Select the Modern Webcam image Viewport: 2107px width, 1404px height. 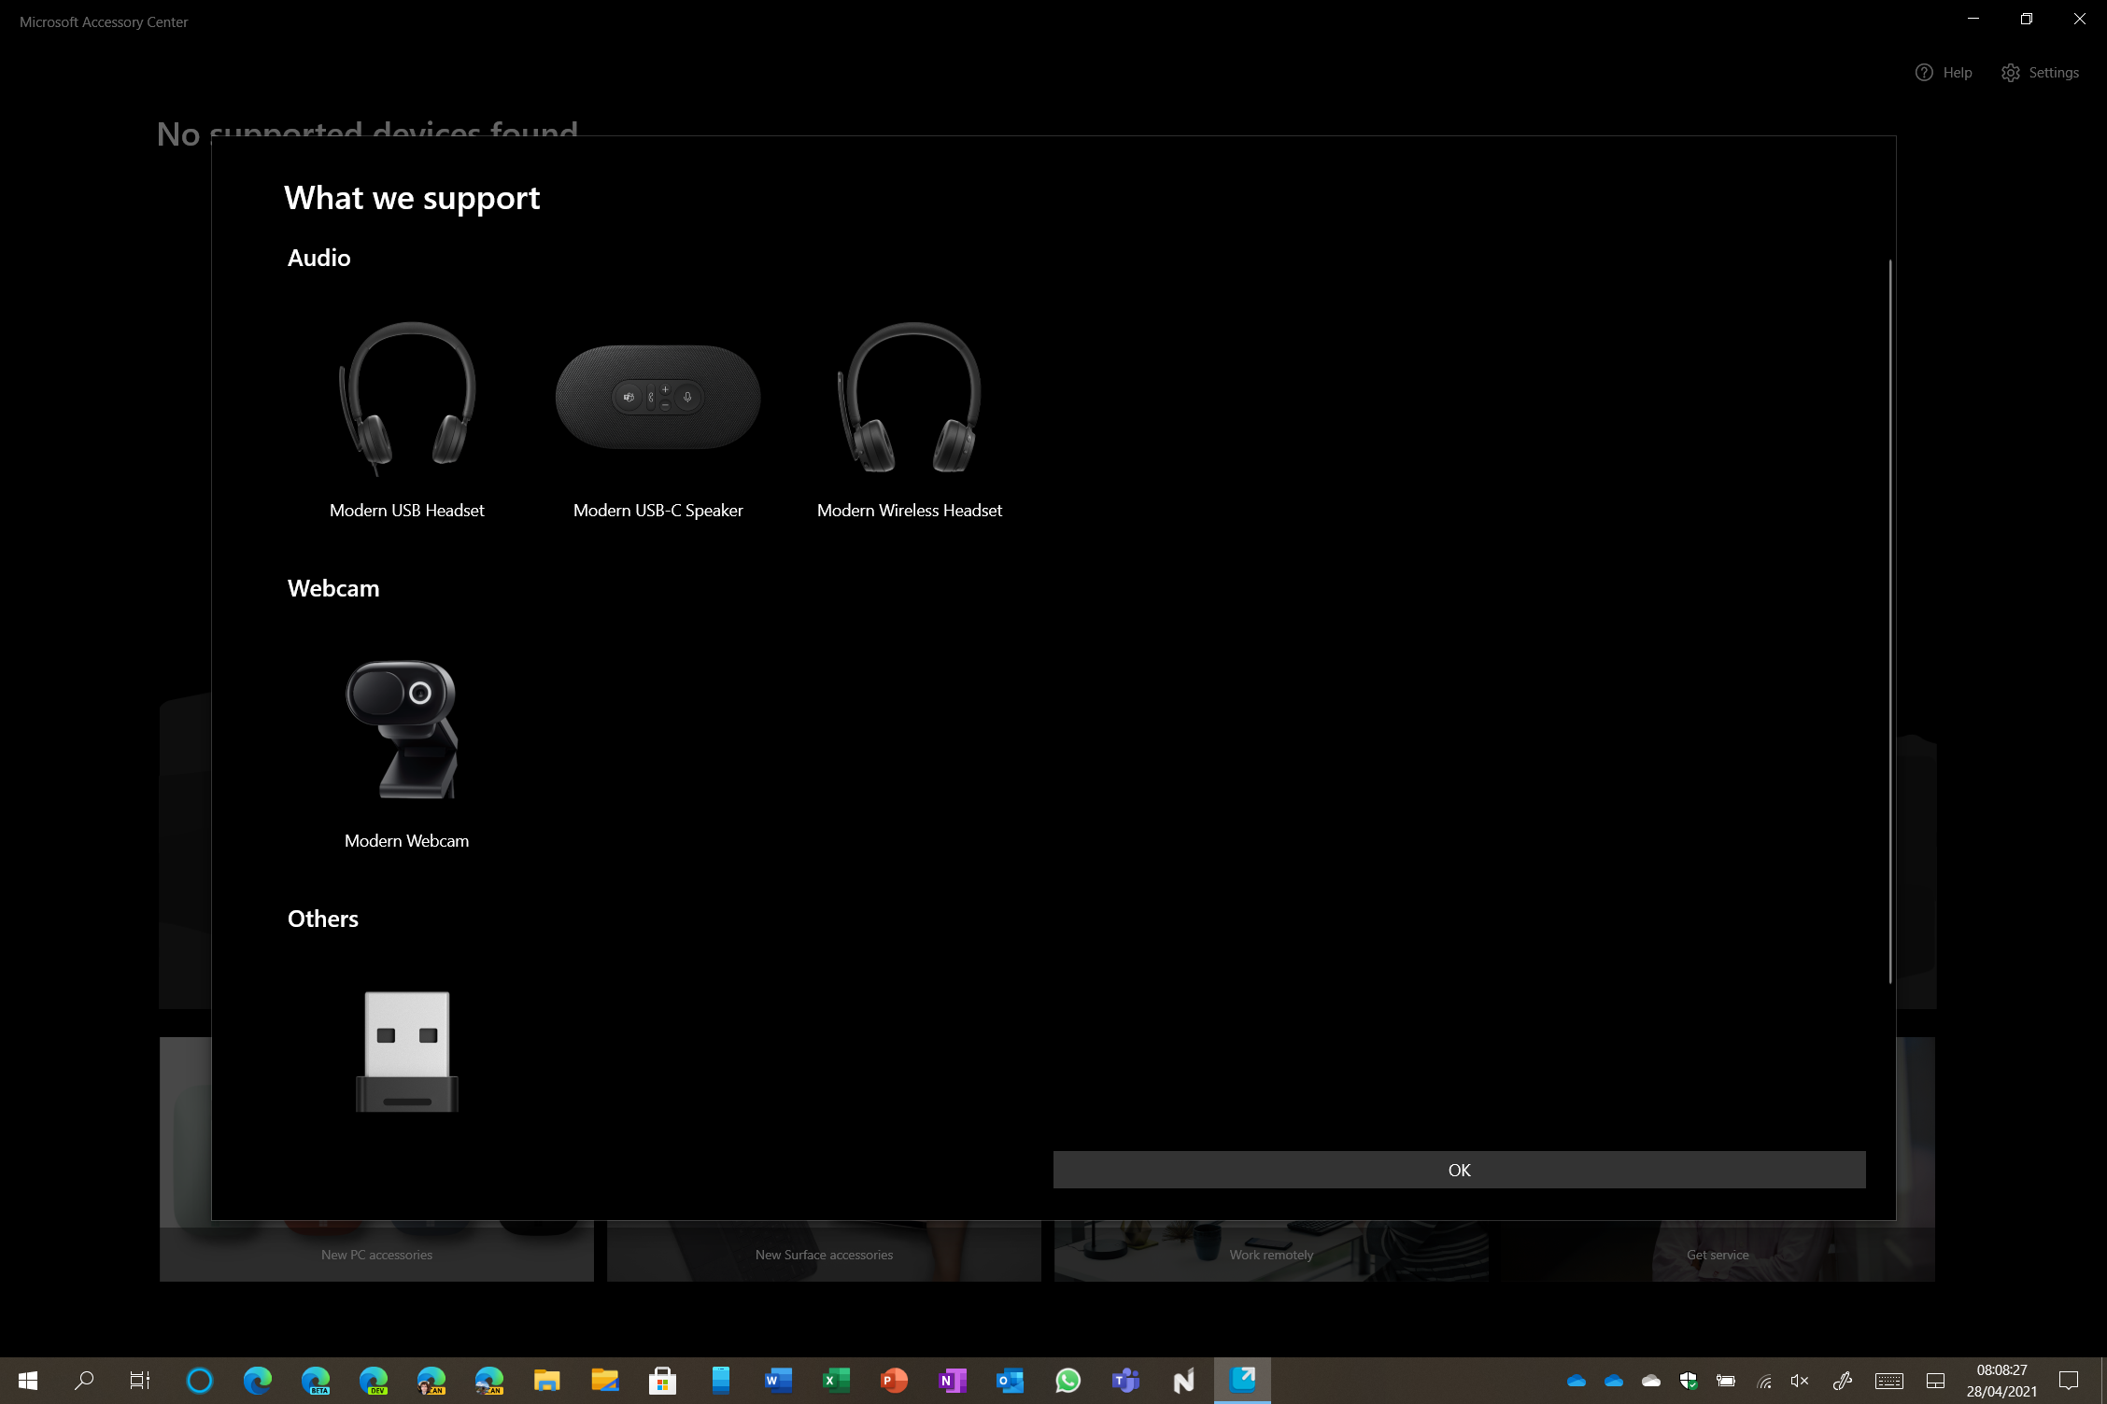[x=404, y=729]
